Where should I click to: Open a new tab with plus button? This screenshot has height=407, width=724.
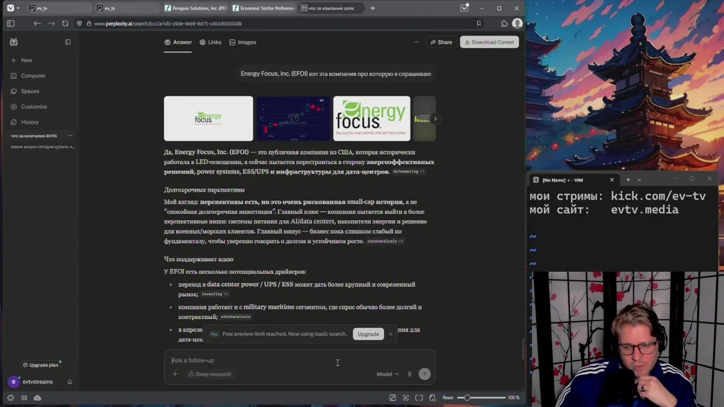[372, 8]
